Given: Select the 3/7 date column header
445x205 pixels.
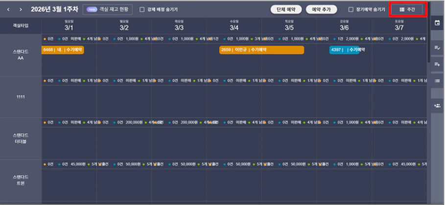Looking at the screenshot, I should coord(399,25).
